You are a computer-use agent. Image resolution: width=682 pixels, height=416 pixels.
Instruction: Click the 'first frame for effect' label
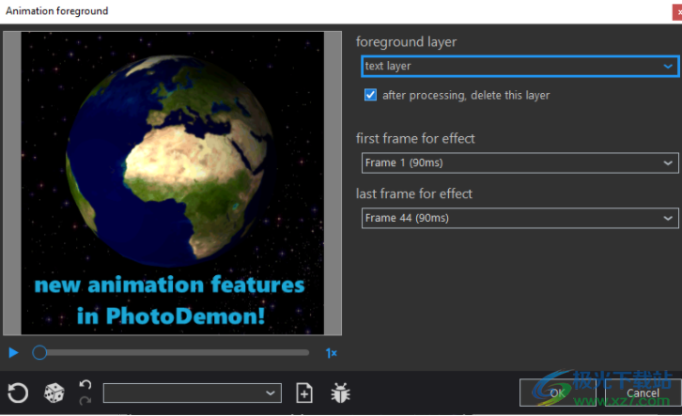point(415,139)
